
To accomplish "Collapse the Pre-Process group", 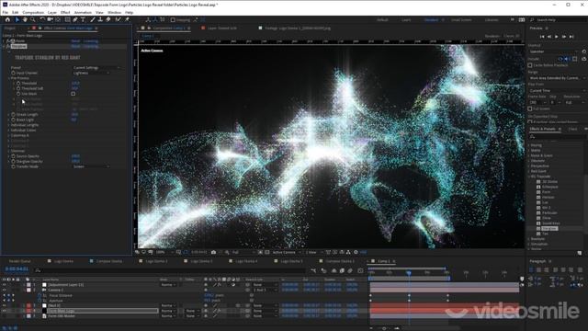I will (x=8, y=78).
